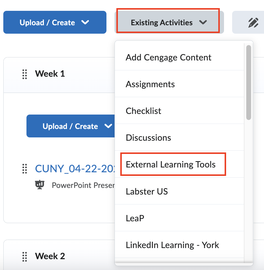The image size is (264, 270).
Task: Expand the inner Upload / Create dropdown
Action: [x=108, y=126]
